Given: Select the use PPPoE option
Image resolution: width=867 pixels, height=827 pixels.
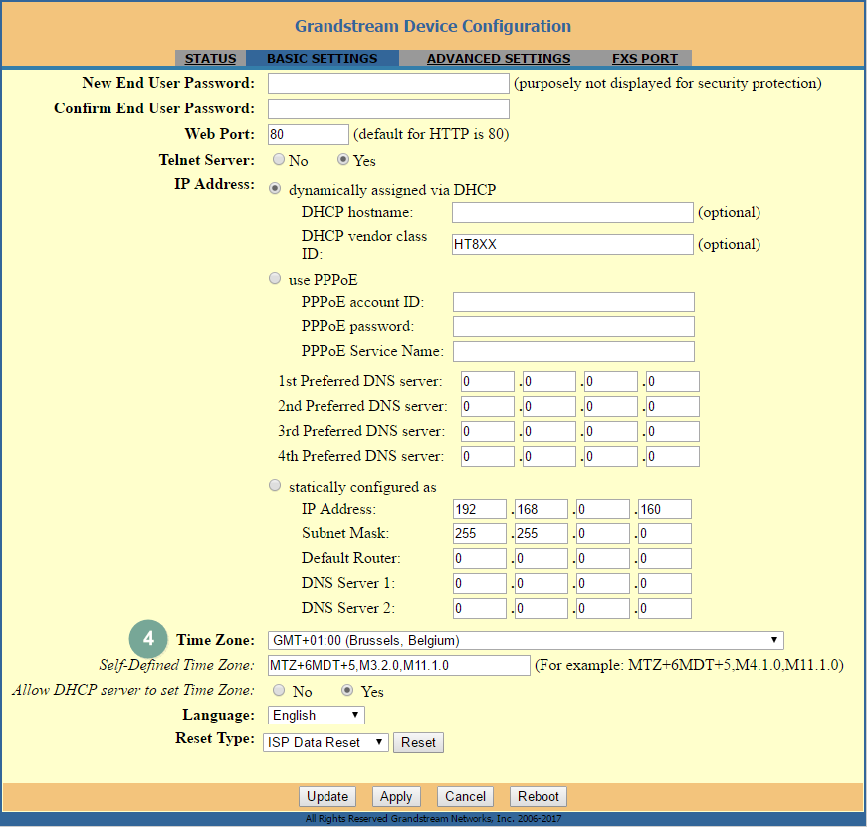Looking at the screenshot, I should tap(276, 280).
